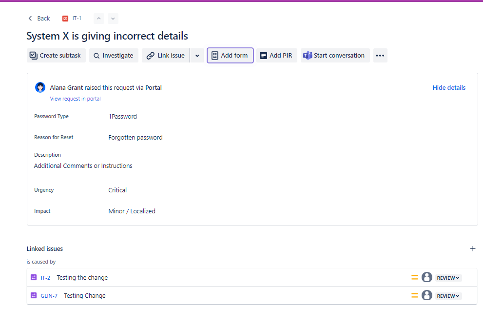
Task: Click the IT-1 issue type icon in breadcrumb
Action: [65, 18]
